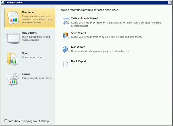Create a Blank Report via text link

[79, 61]
